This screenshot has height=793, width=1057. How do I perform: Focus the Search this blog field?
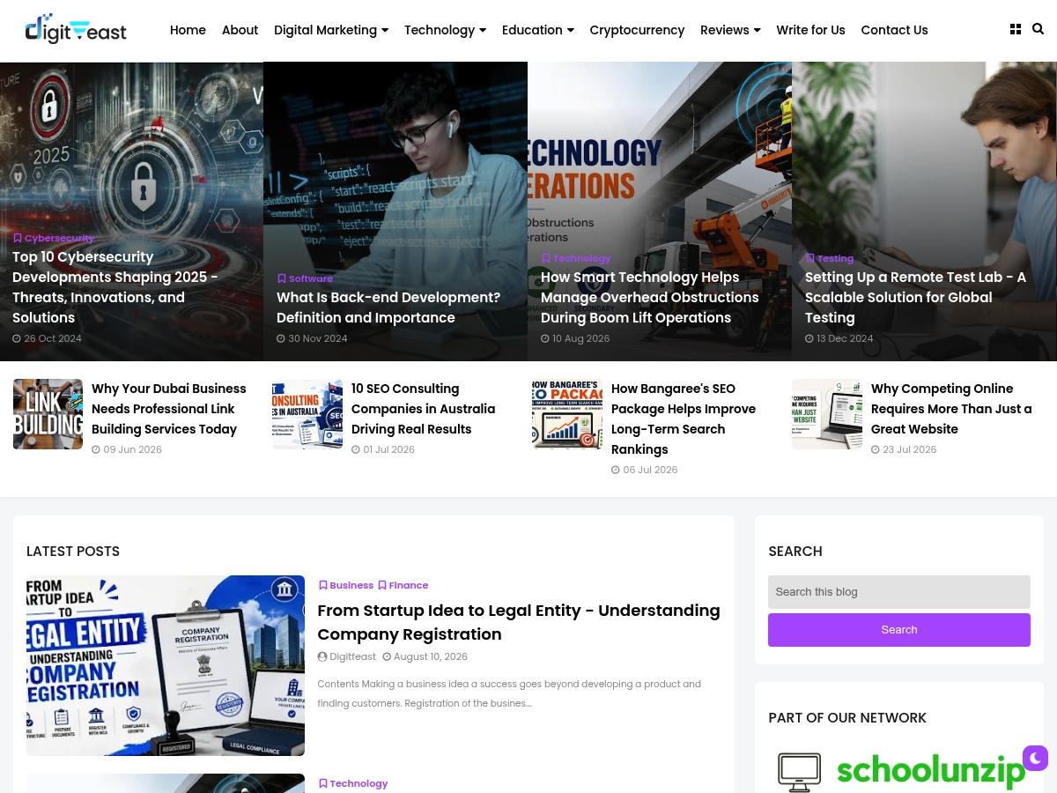click(x=899, y=592)
